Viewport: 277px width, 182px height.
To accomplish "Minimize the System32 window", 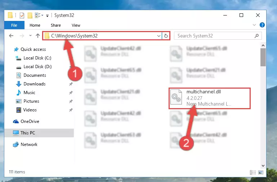I will (225, 15).
